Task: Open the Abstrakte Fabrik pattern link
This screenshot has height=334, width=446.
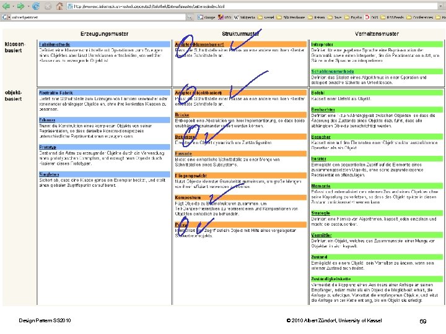Action: (56, 93)
